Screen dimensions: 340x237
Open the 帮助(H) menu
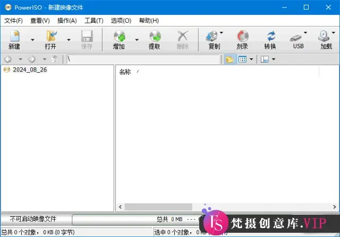149,21
